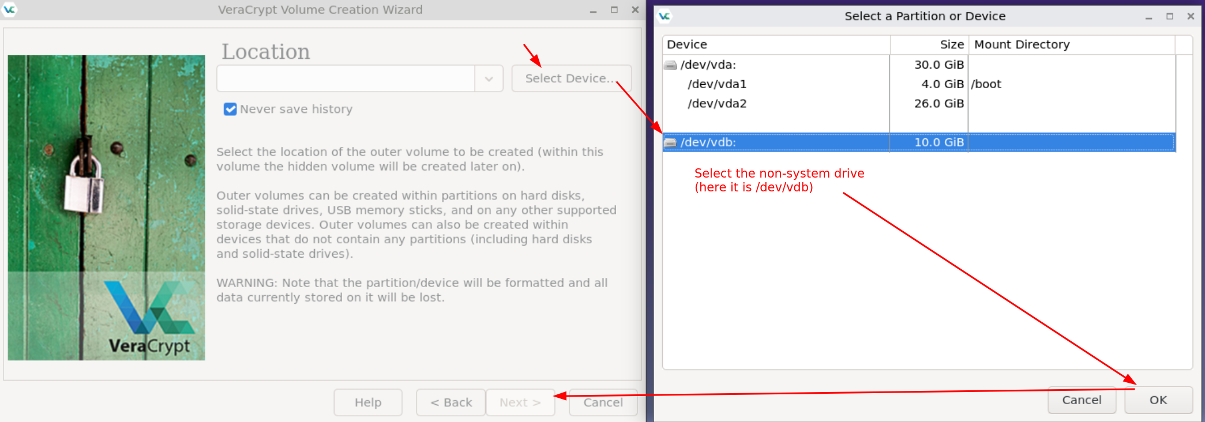Select the /dev/vda2 partition row
This screenshot has height=422, width=1205.
tap(919, 104)
